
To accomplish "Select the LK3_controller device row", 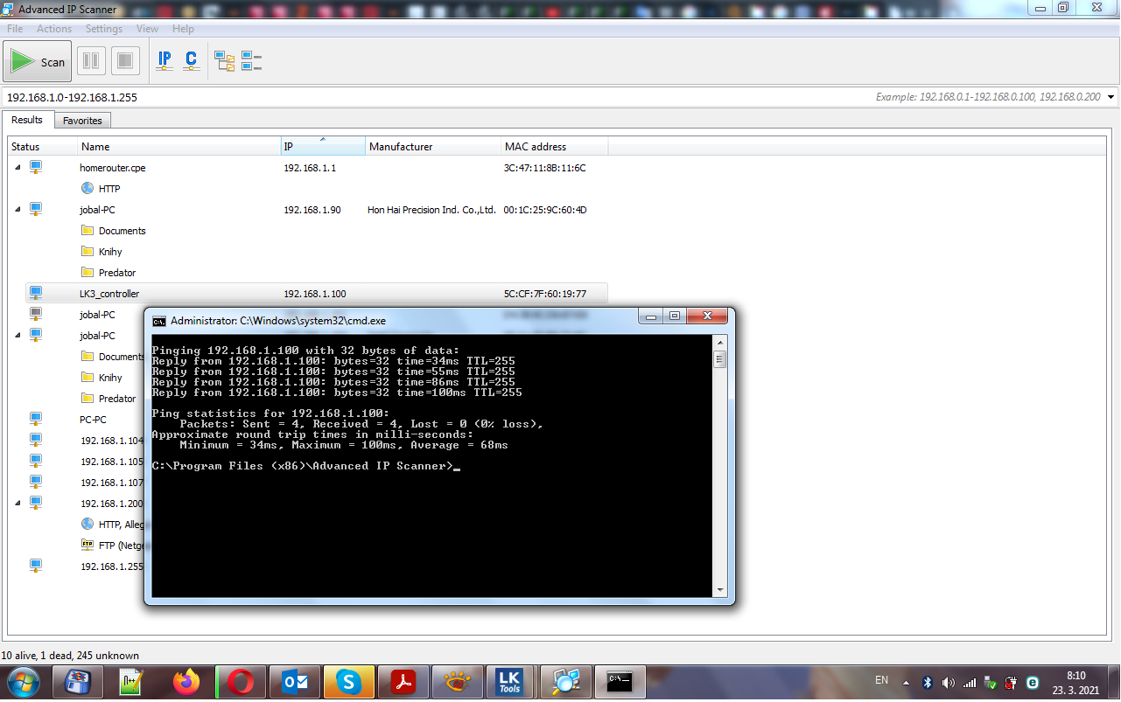I will click(x=109, y=294).
